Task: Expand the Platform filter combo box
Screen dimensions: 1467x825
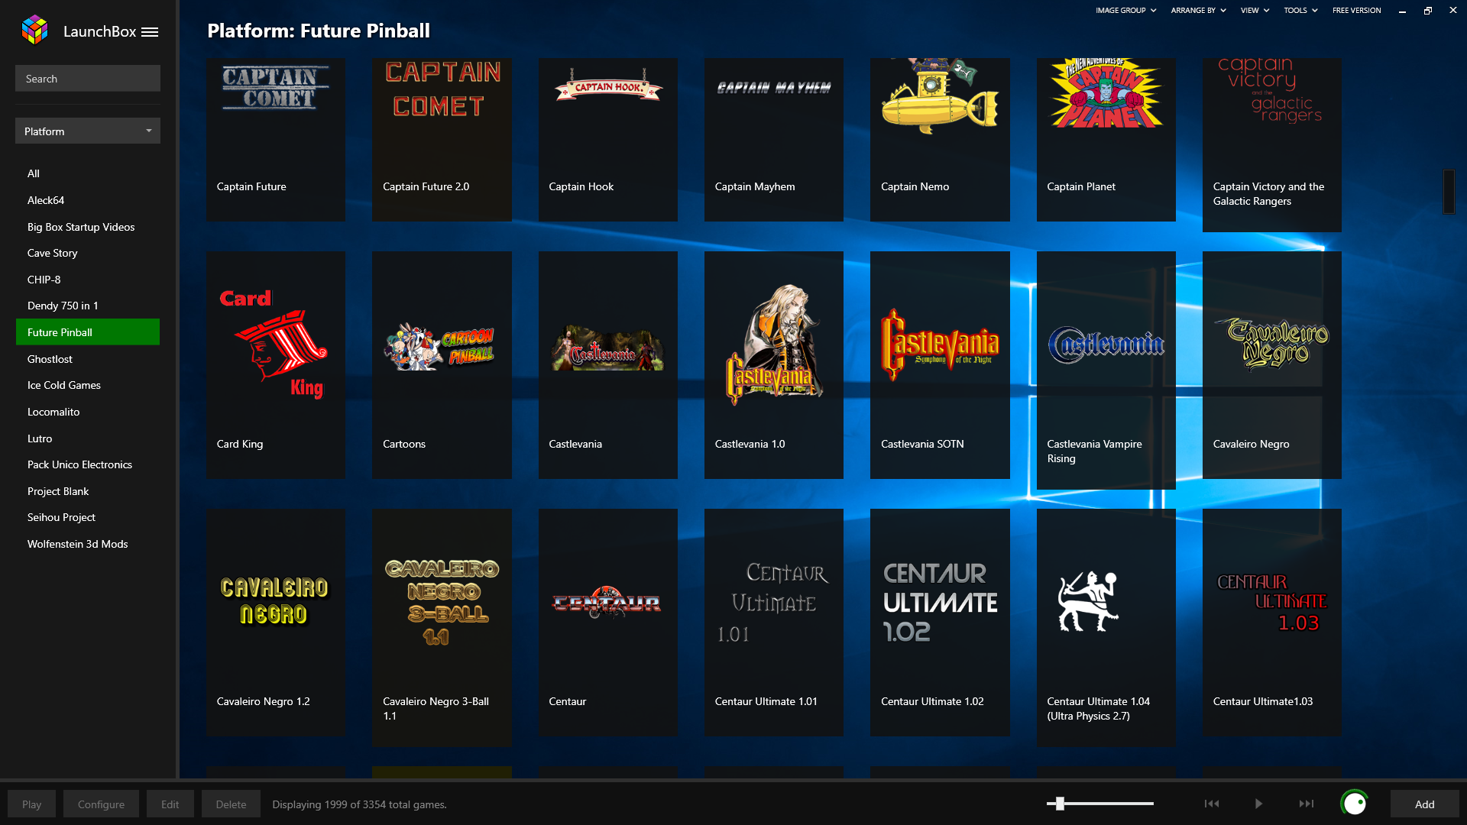Action: pyautogui.click(x=88, y=131)
